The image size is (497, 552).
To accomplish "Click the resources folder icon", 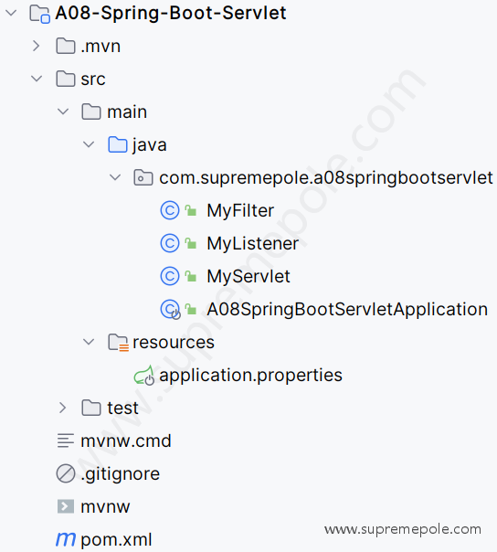I will (118, 343).
